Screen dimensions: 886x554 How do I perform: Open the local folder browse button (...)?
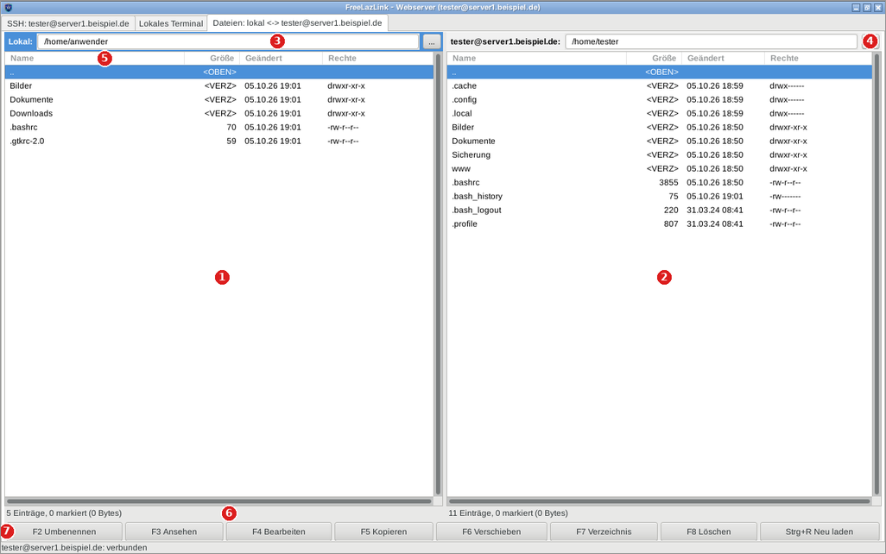(x=432, y=41)
